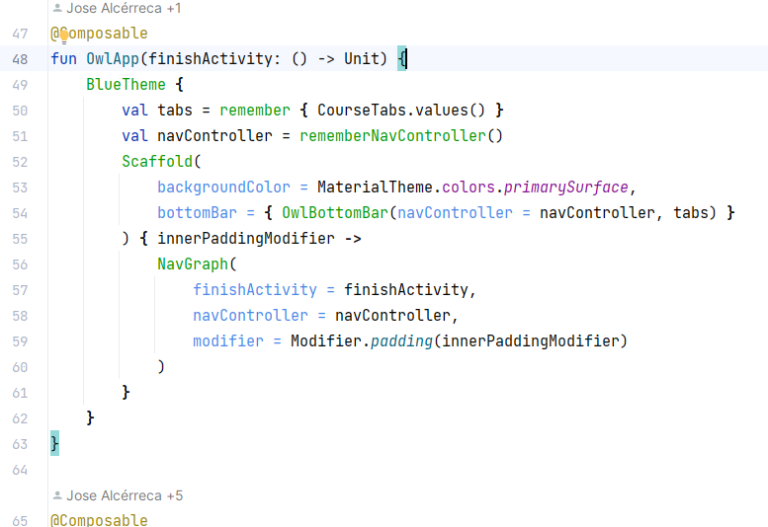Image resolution: width=768 pixels, height=527 pixels.
Task: Click the highlighted closing brace on line 63
Action: (x=55, y=443)
